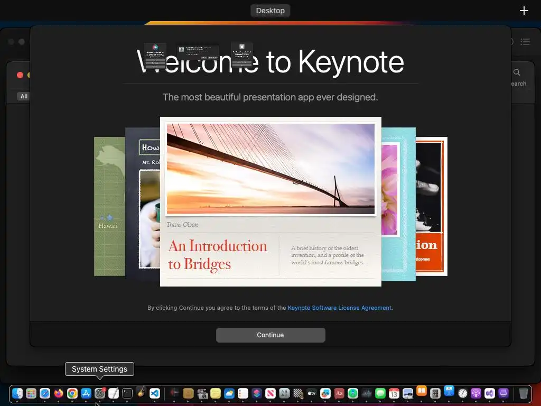
Task: Launch Terminal from the Dock
Action: pyautogui.click(x=127, y=393)
